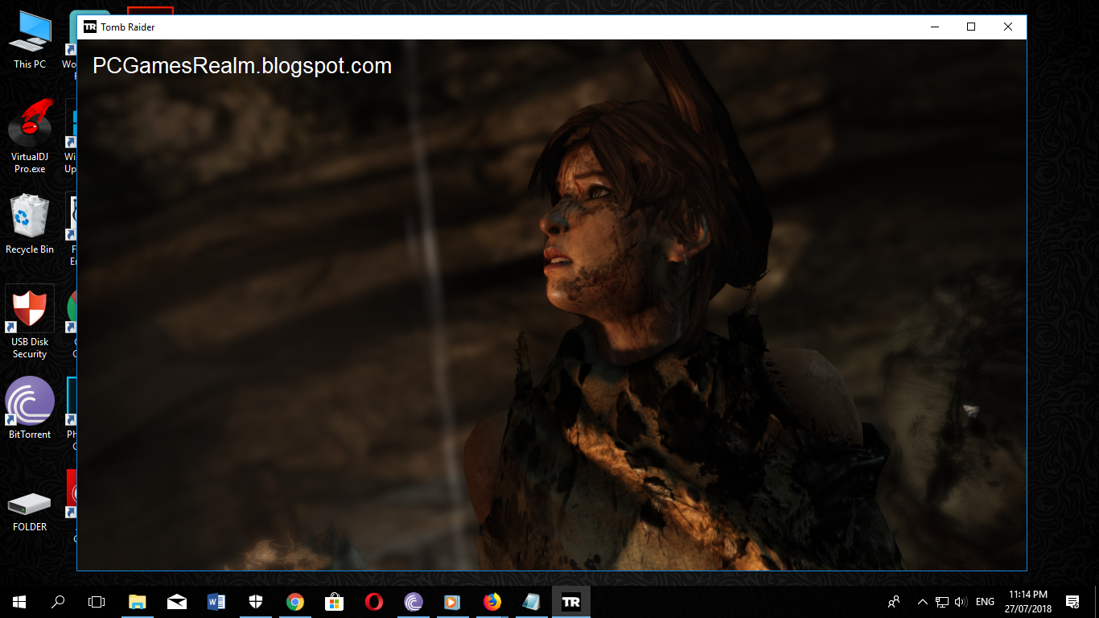Open network status tray icon
Viewport: 1099px width, 618px height.
click(942, 601)
